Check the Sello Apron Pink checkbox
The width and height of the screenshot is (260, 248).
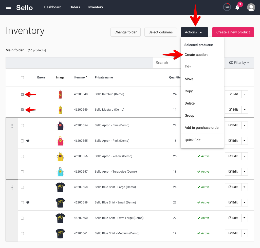pyautogui.click(x=22, y=141)
